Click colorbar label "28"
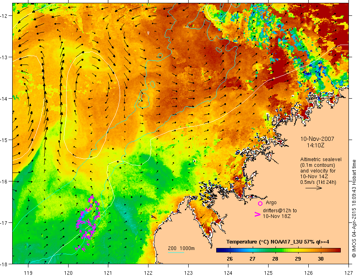The height and width of the screenshot is (276, 357). (x=275, y=259)
